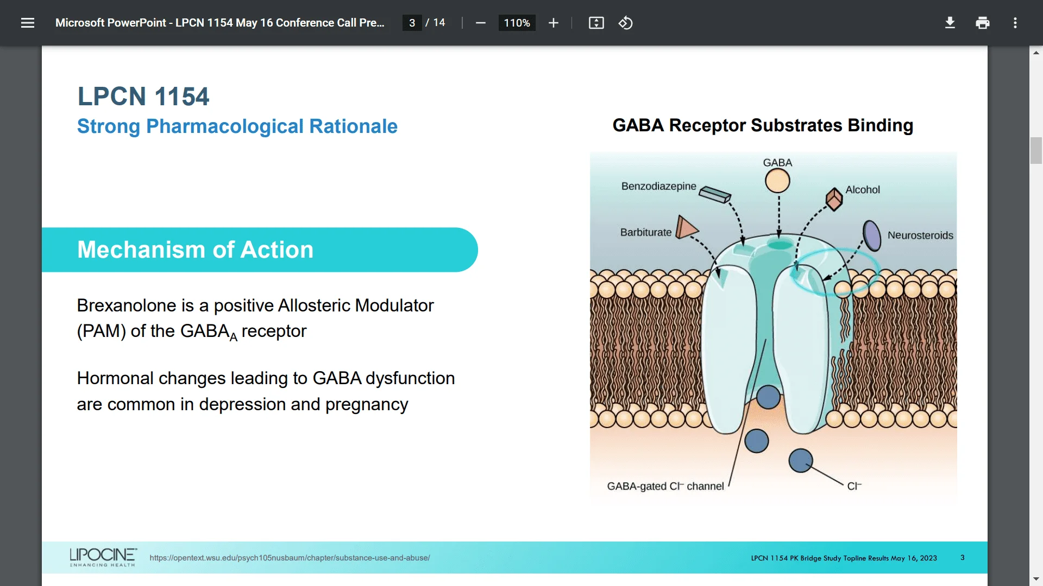Open more actions three-dot menu
The image size is (1043, 586).
pos(1015,23)
